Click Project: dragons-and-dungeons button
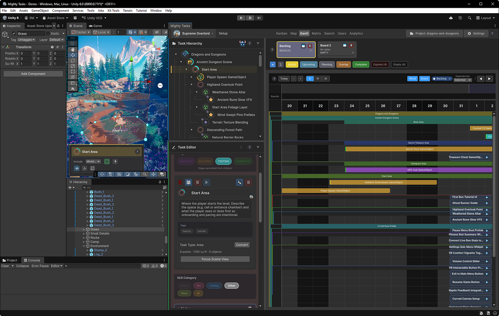Viewport: 499px width, 316px height. click(434, 34)
